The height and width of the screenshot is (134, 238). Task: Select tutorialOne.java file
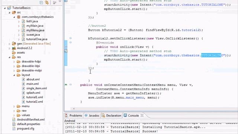37,39
